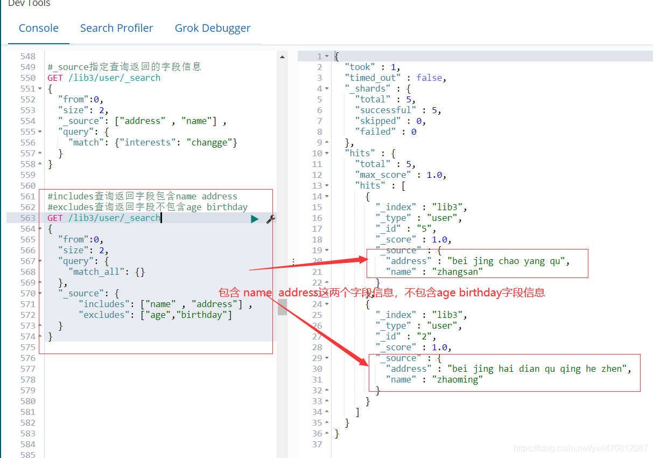Collapse the first _source object at line 19
This screenshot has height=458, width=653.
click(x=327, y=251)
